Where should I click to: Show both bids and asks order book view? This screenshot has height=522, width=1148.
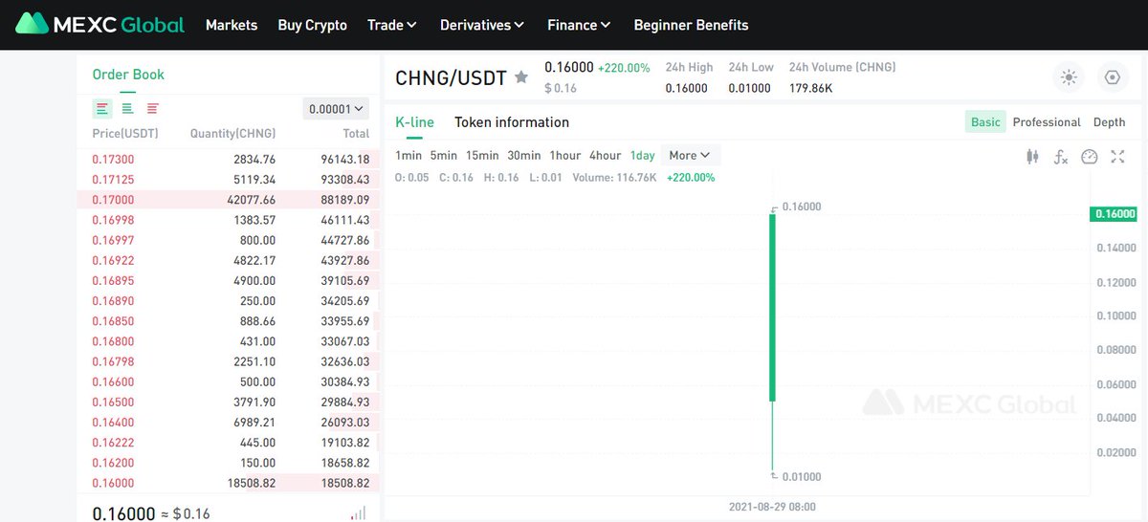(102, 108)
